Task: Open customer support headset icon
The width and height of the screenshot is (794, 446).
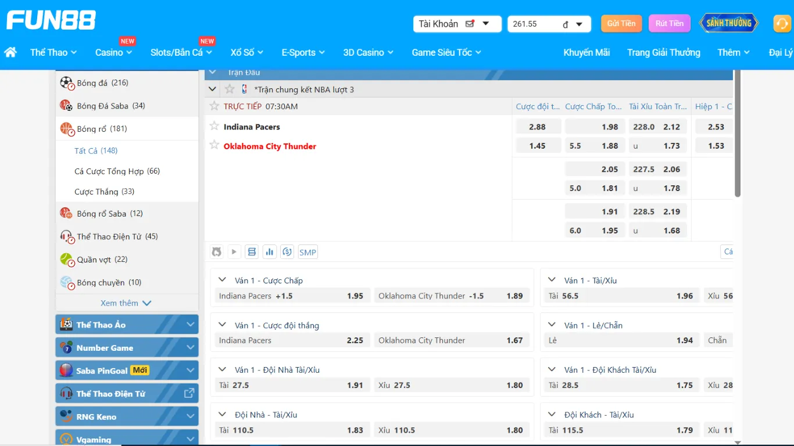Action: pyautogui.click(x=782, y=24)
